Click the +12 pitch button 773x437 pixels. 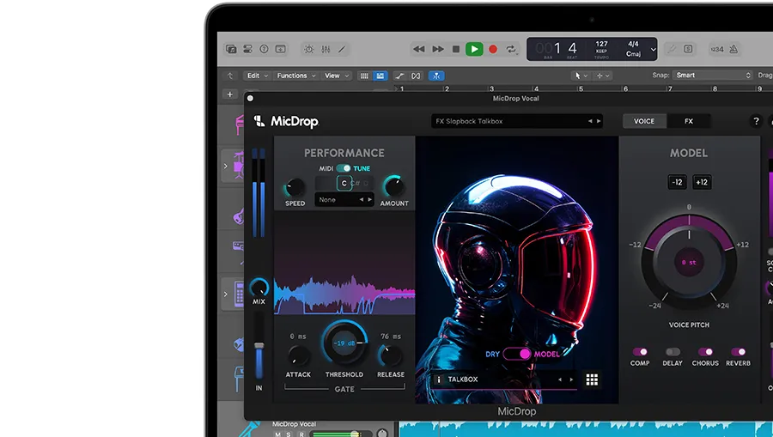(702, 182)
